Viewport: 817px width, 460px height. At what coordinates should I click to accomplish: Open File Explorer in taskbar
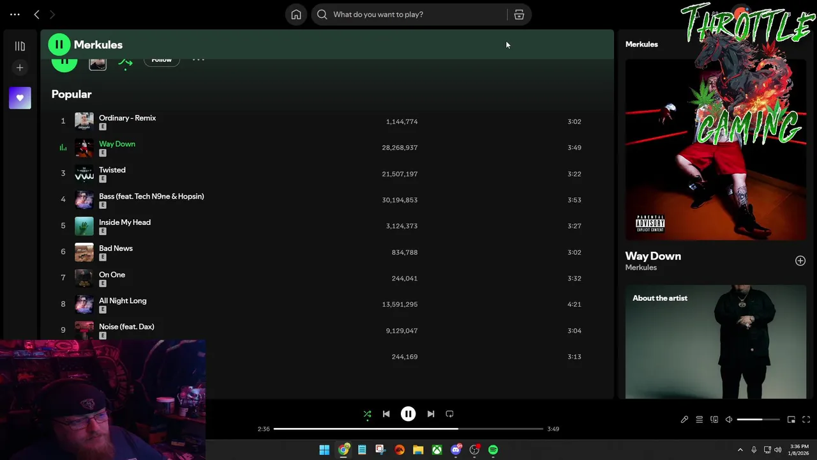[x=418, y=450]
